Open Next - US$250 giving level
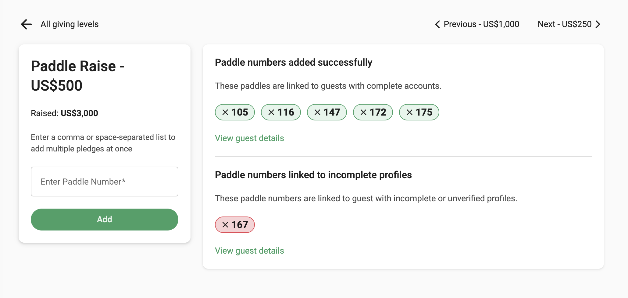 click(564, 24)
